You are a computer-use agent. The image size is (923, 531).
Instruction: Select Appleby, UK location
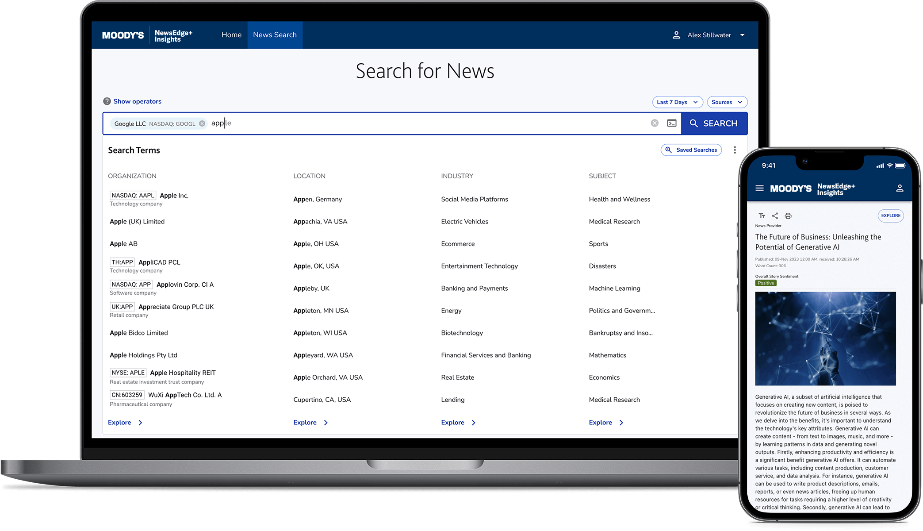pyautogui.click(x=311, y=289)
